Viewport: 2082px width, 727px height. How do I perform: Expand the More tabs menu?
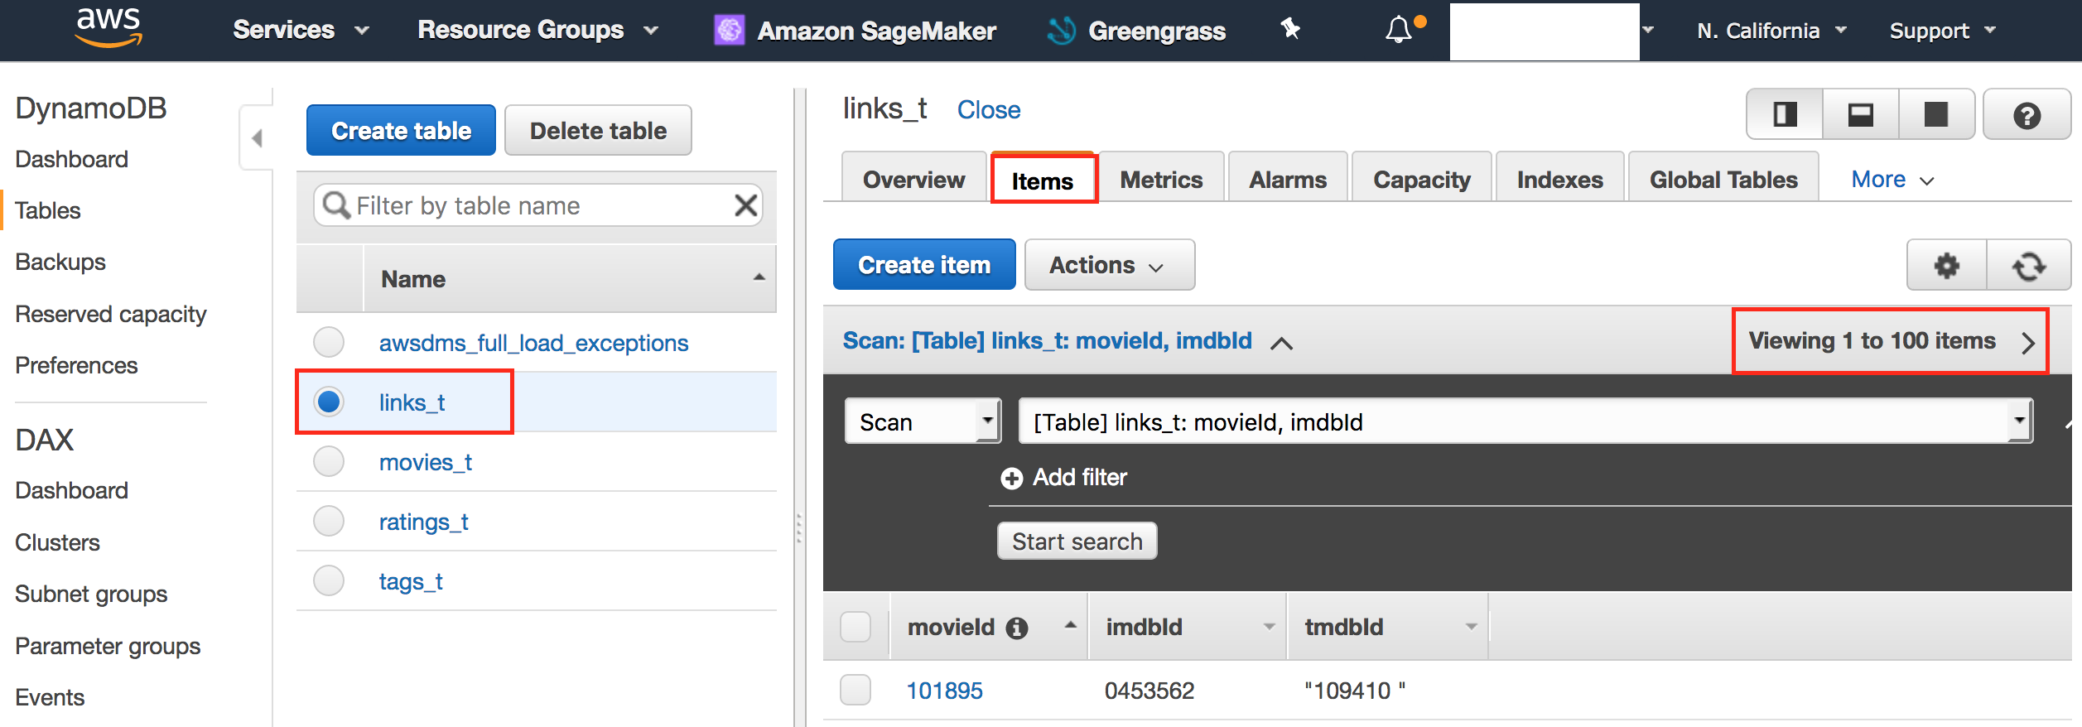[x=1892, y=180]
